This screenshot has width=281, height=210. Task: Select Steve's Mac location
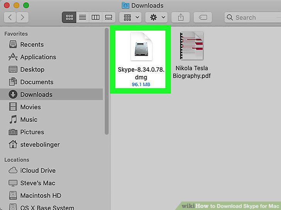(x=51, y=183)
